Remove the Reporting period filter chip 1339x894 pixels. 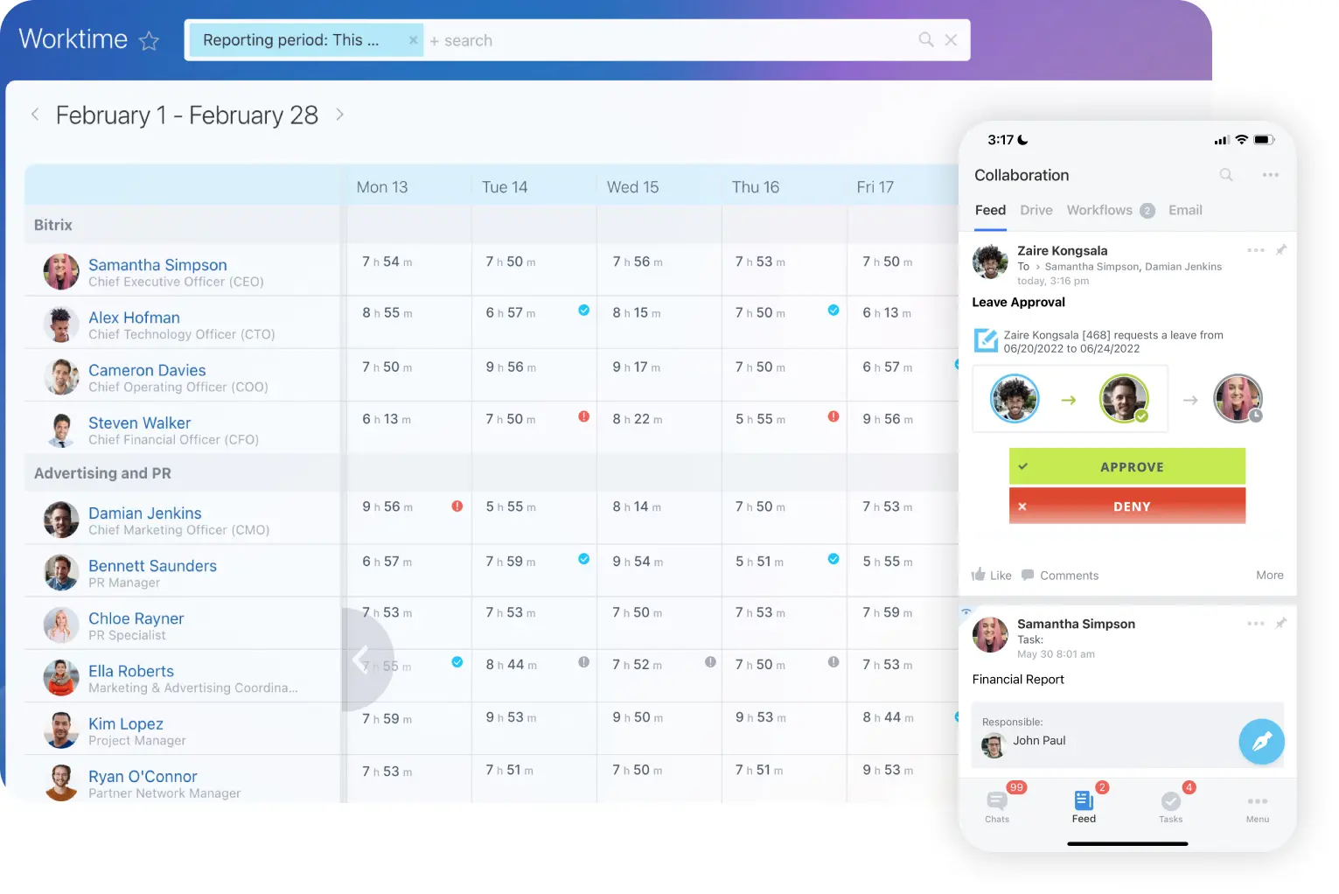(x=413, y=40)
